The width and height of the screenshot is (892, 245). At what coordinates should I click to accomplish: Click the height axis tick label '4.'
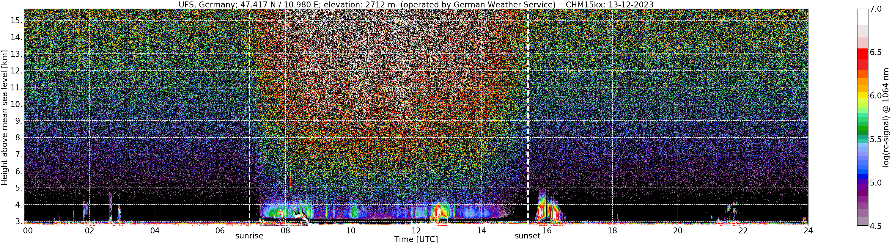pyautogui.click(x=18, y=205)
